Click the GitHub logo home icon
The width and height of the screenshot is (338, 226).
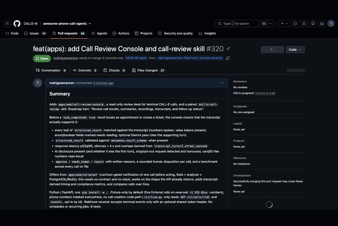17,24
